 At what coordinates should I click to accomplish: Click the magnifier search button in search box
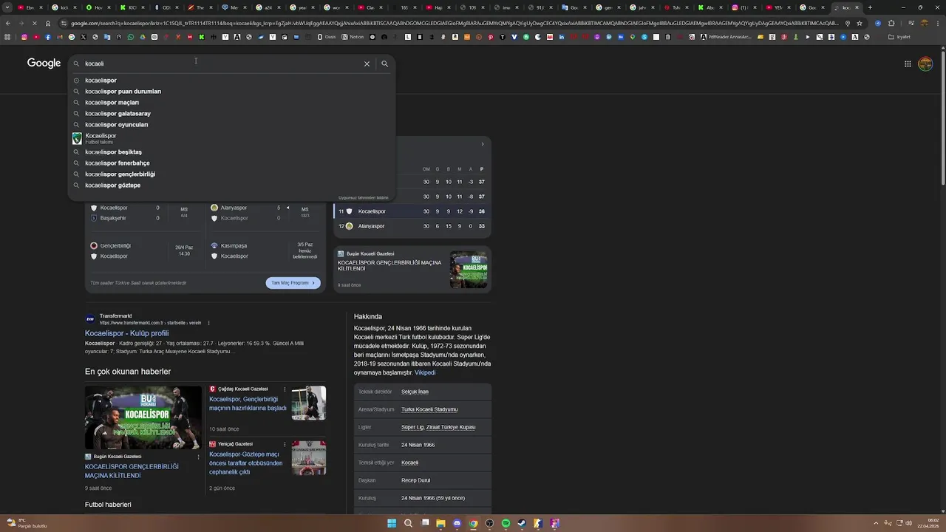pyautogui.click(x=384, y=64)
